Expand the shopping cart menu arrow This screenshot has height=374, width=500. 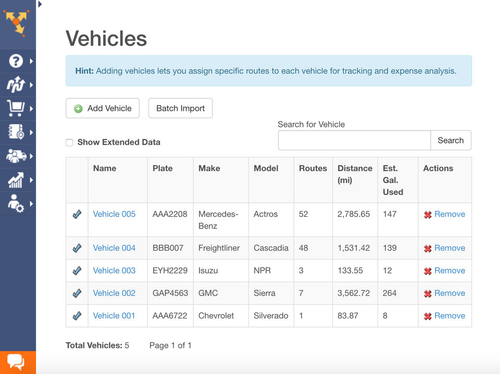31,109
